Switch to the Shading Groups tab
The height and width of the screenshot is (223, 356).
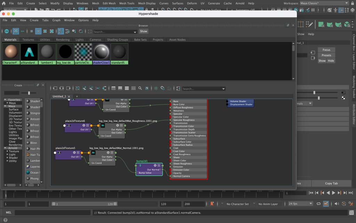118,40
